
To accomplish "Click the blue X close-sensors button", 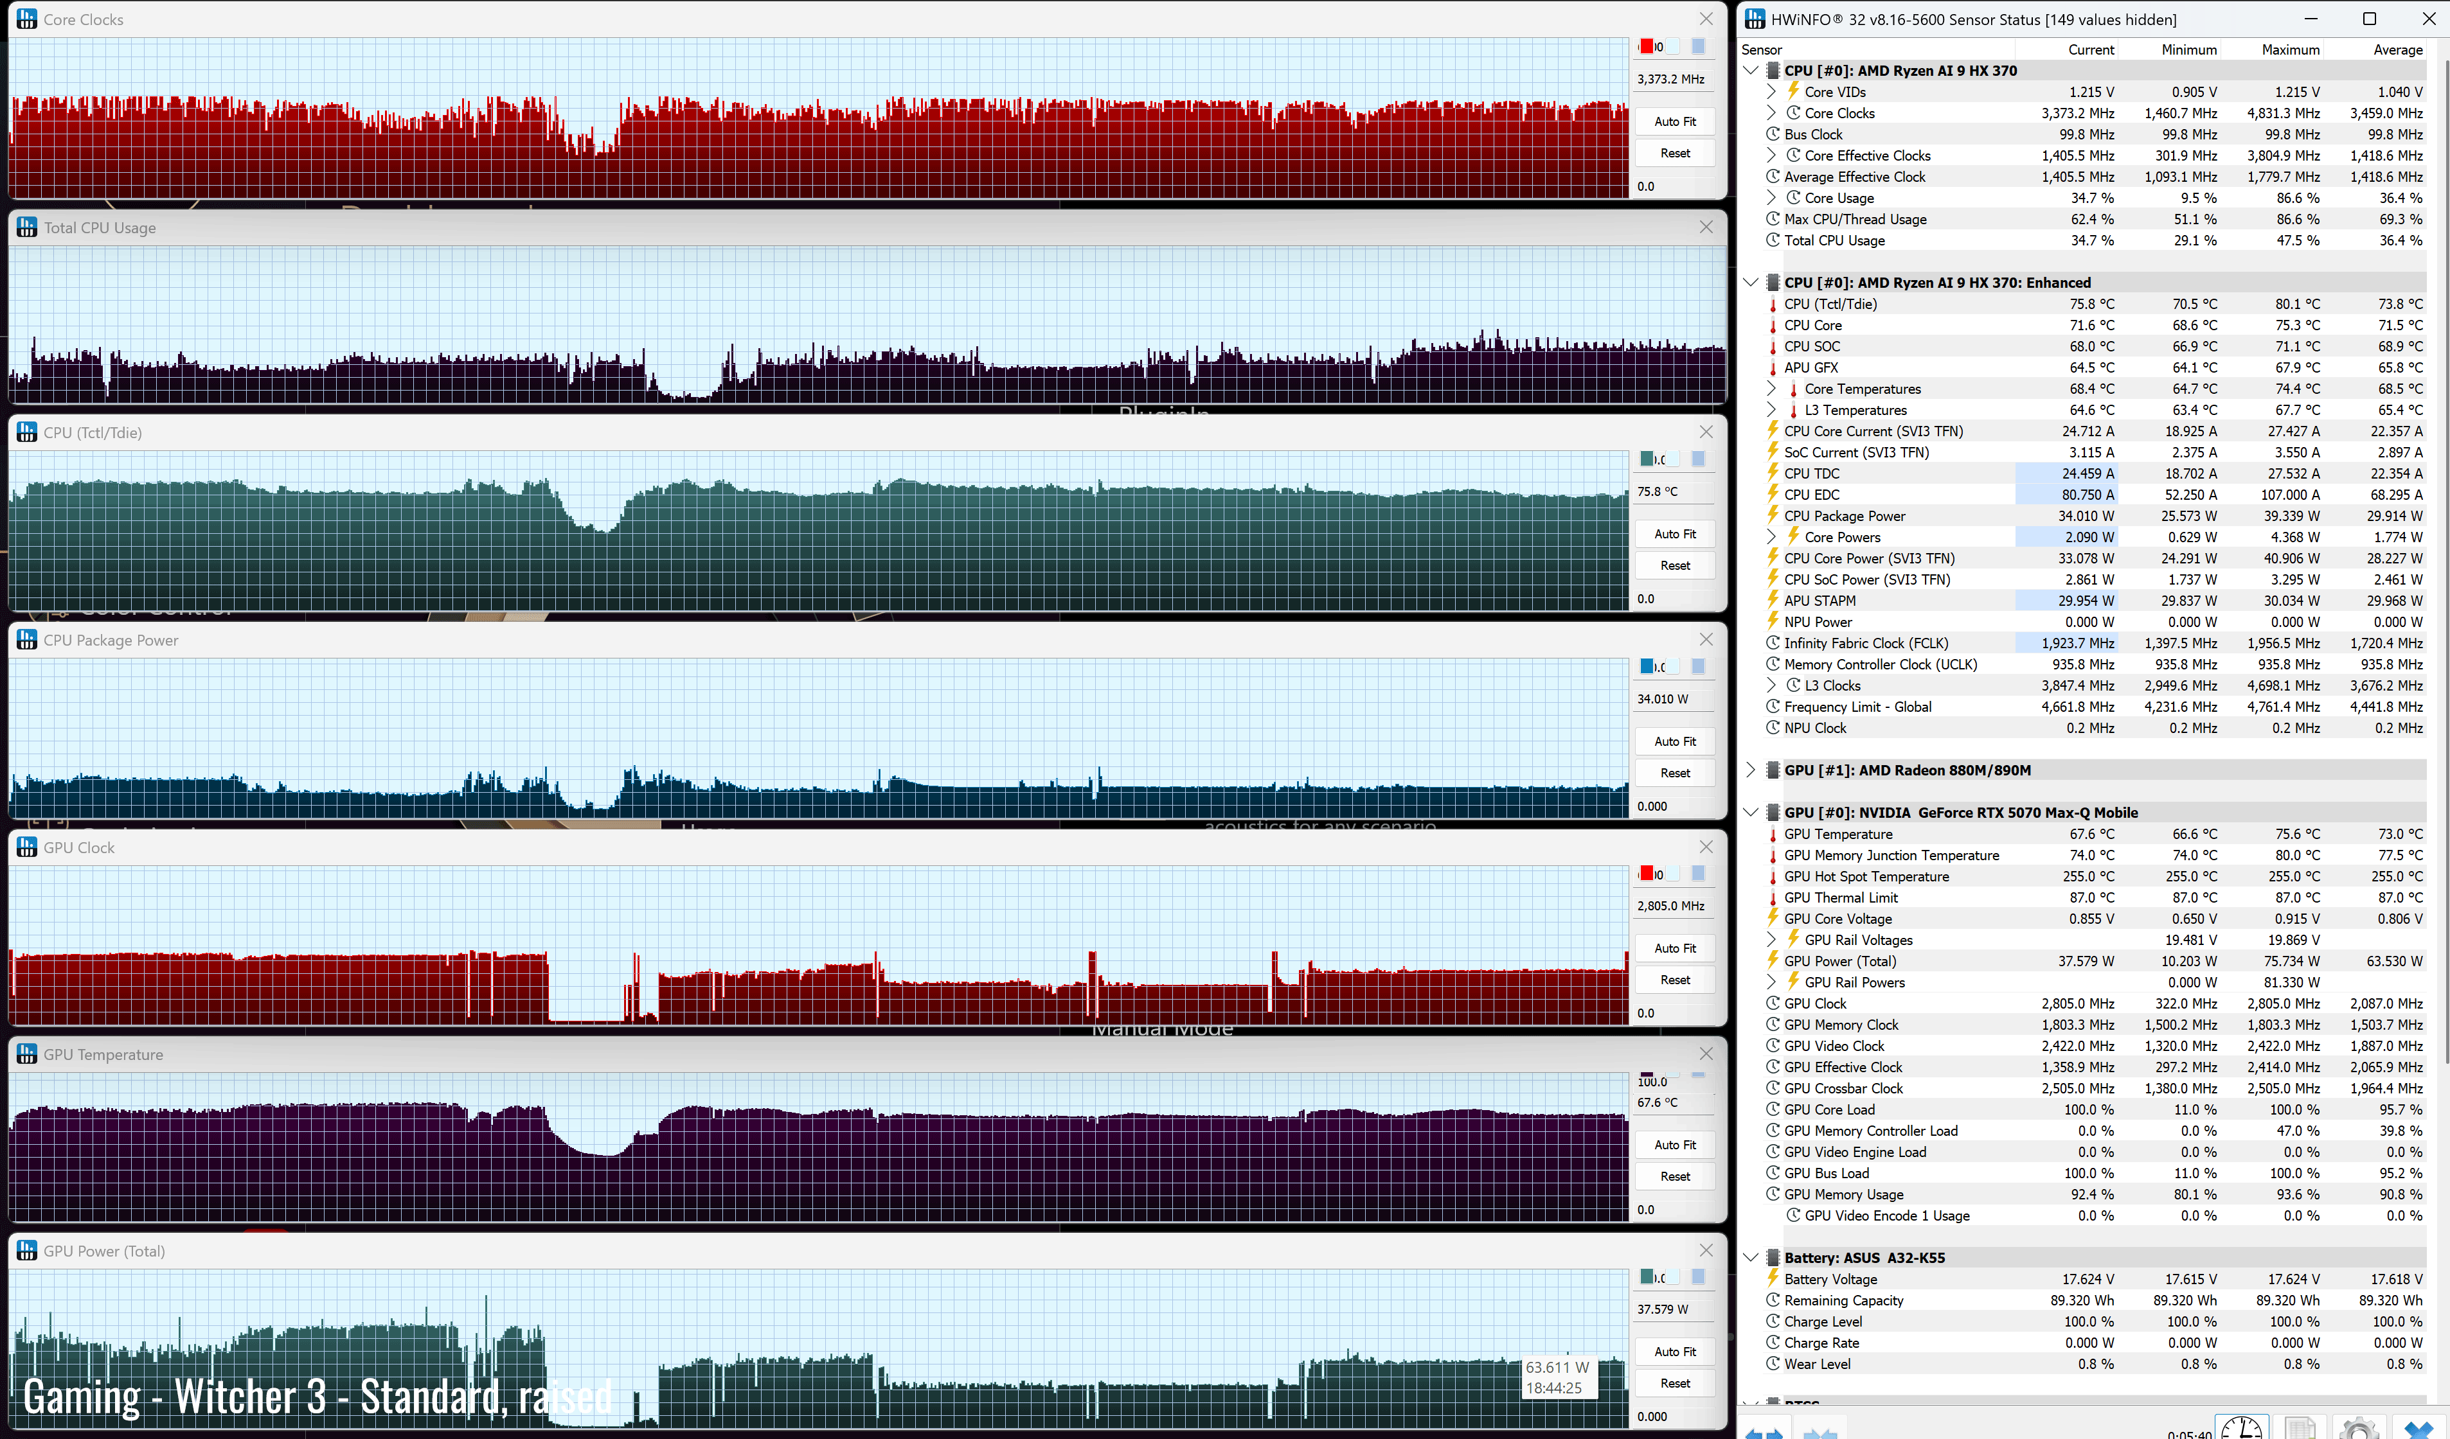I will pyautogui.click(x=2418, y=1426).
